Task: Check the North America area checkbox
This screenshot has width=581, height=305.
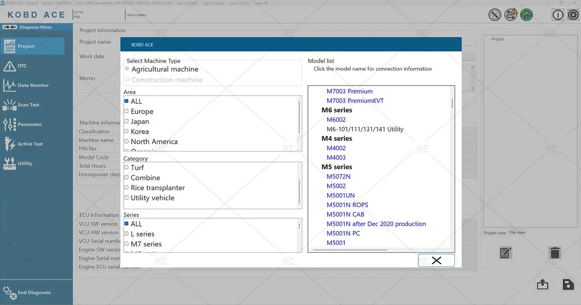Action: 126,141
